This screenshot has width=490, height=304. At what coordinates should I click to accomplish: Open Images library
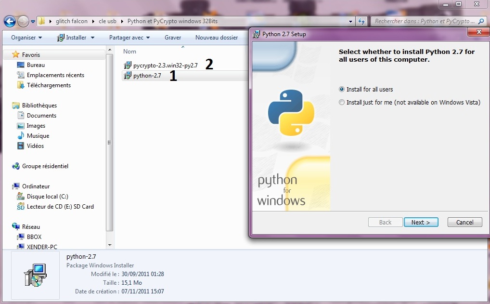pyautogui.click(x=36, y=126)
